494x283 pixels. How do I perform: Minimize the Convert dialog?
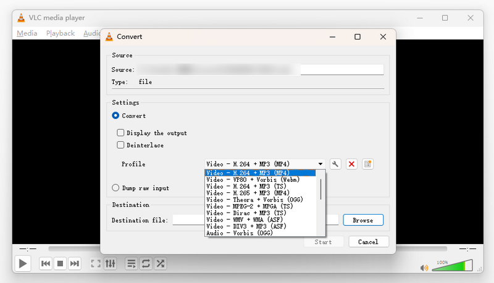click(332, 37)
